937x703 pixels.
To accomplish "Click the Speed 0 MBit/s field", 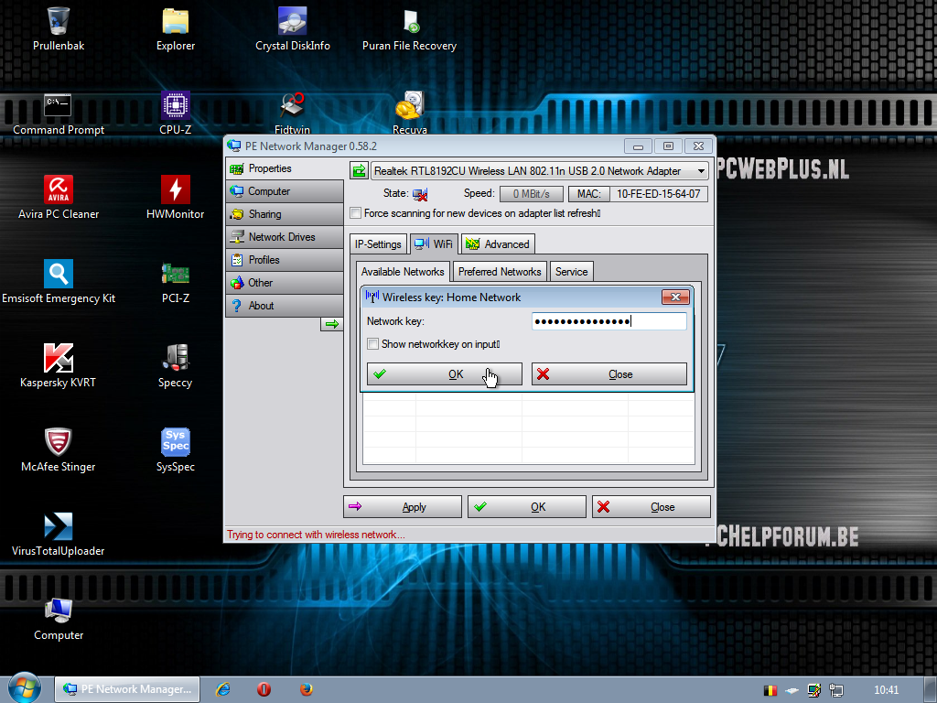I will pos(532,194).
